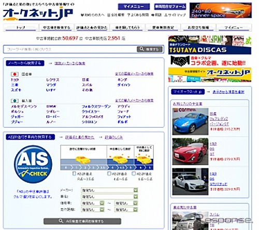
Task: Open the 走行距離 maximum dropdown
Action: click(126, 210)
